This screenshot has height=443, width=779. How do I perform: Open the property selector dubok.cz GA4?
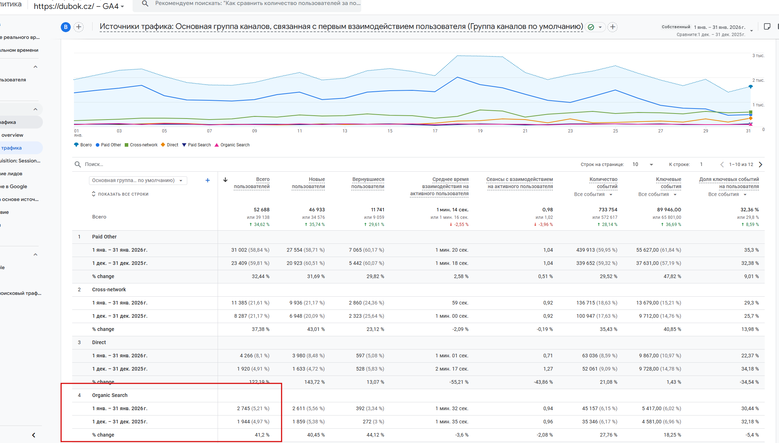[x=79, y=6]
